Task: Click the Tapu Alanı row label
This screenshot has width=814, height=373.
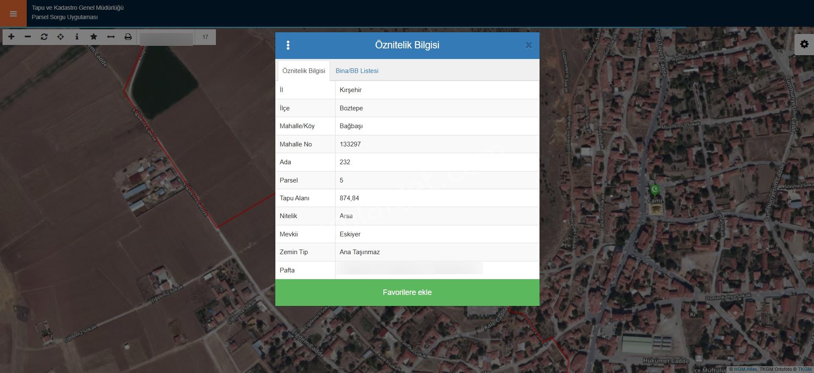Action: (x=294, y=198)
